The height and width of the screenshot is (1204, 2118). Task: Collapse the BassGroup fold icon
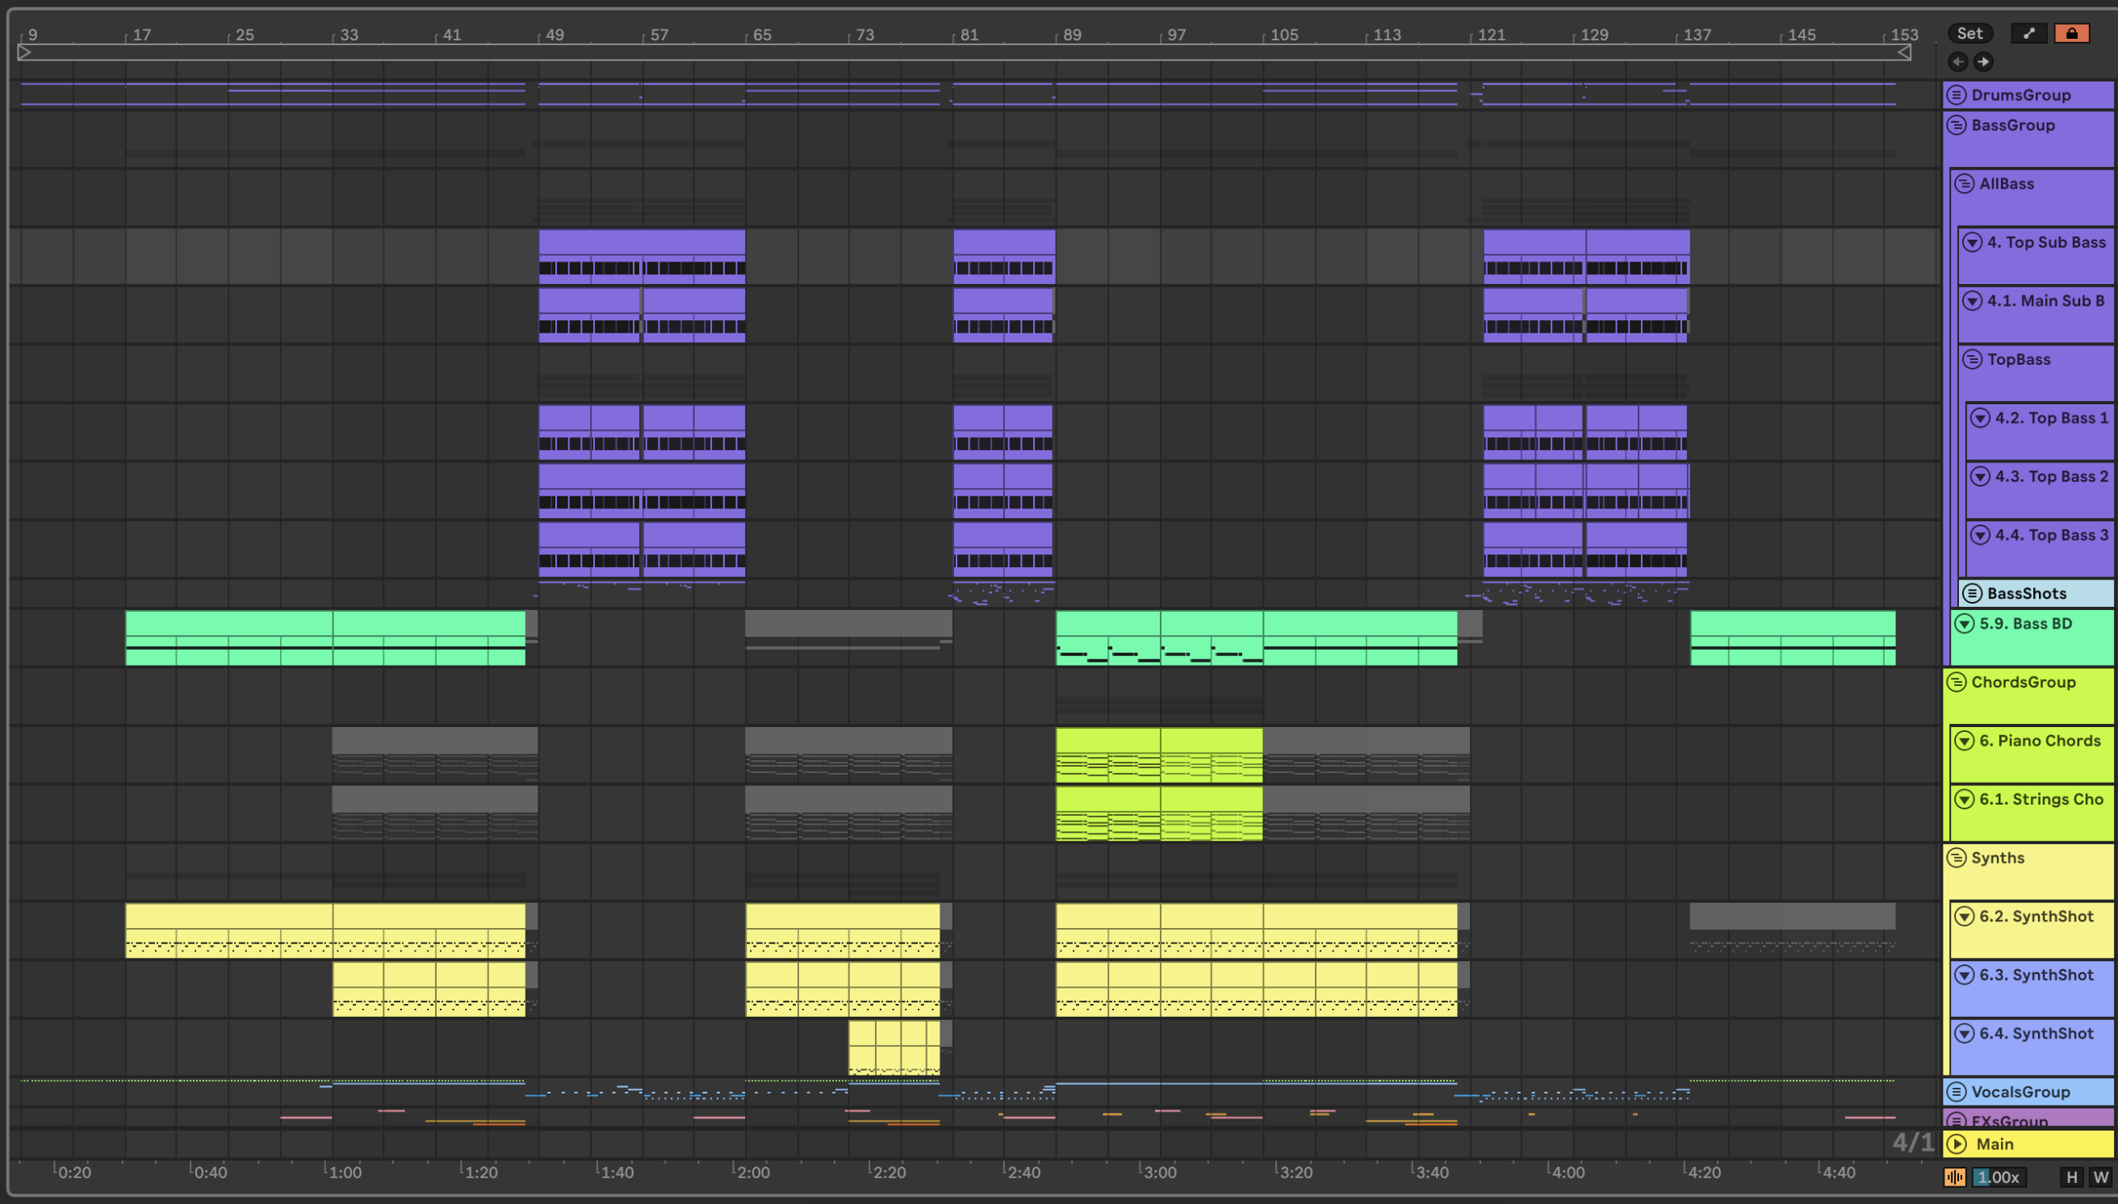pos(1956,125)
